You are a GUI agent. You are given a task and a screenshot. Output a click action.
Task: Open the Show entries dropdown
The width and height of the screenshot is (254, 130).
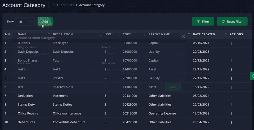(x=25, y=22)
